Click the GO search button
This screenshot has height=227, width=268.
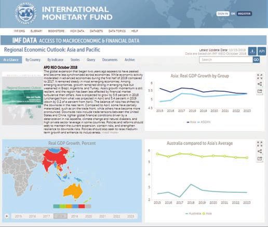point(256,60)
